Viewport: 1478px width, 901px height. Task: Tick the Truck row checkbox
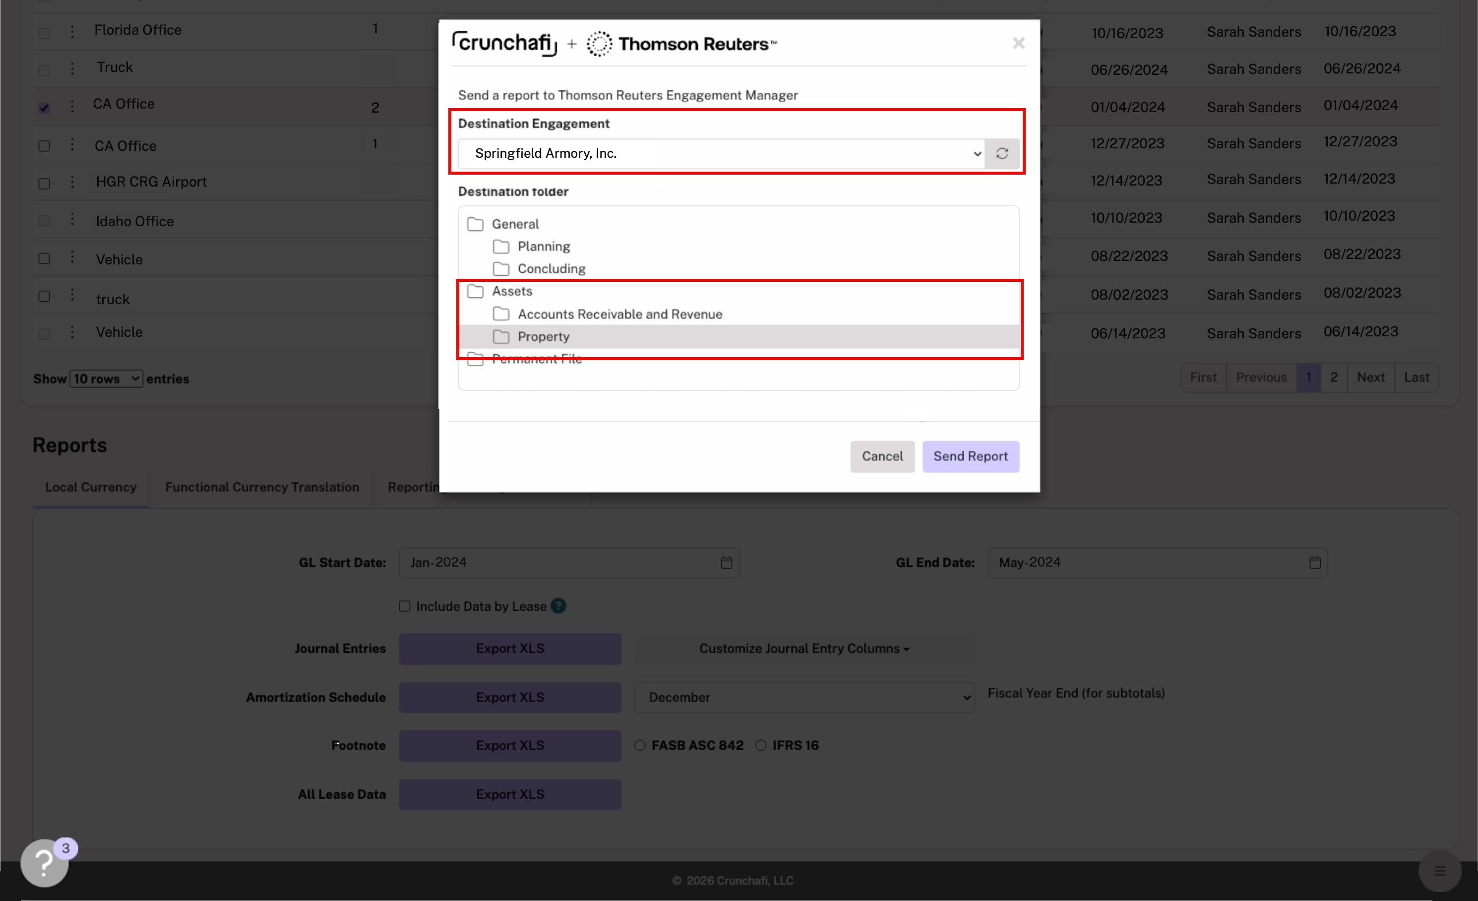pyautogui.click(x=44, y=70)
